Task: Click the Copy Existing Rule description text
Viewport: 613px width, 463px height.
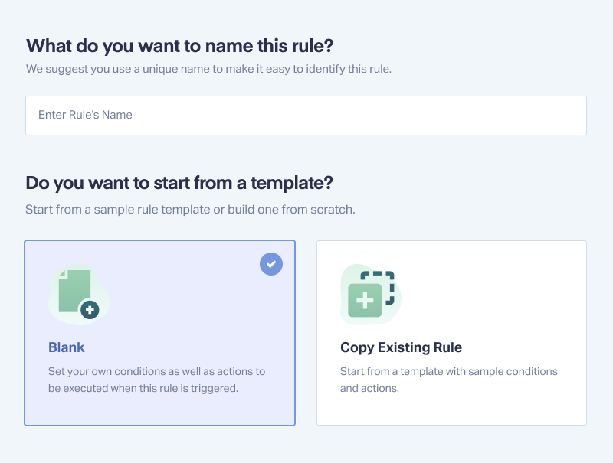Action: pos(449,380)
